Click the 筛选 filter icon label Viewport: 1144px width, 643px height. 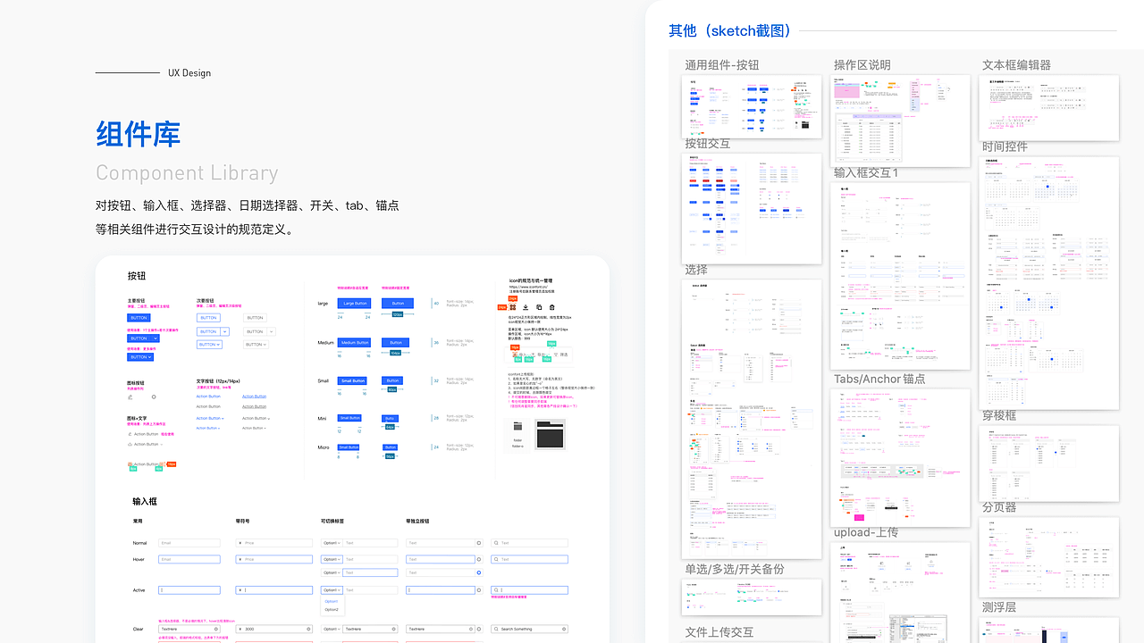coord(560,355)
